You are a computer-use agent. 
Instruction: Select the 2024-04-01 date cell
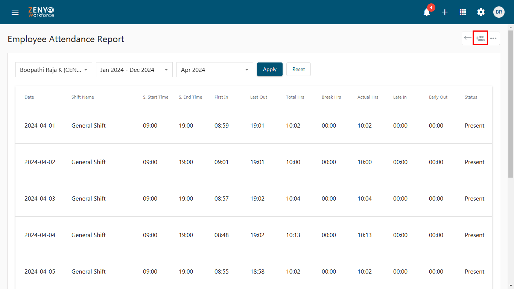pyautogui.click(x=40, y=126)
